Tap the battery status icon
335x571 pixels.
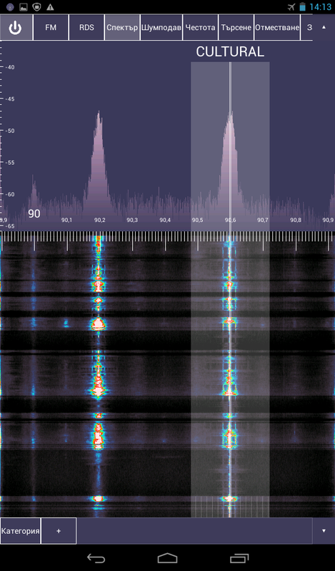point(302,7)
